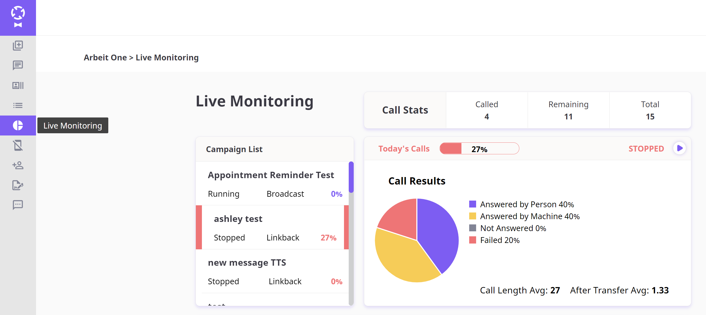Click the Arbeit One breadcrumb link
Viewport: 706px width, 315px height.
[105, 58]
